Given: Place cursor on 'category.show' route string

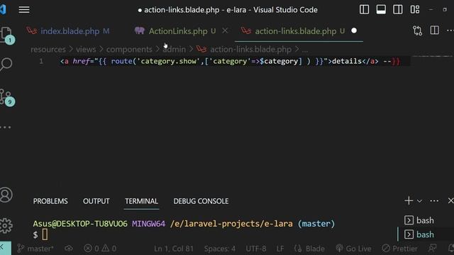Looking at the screenshot, I should tap(169, 62).
